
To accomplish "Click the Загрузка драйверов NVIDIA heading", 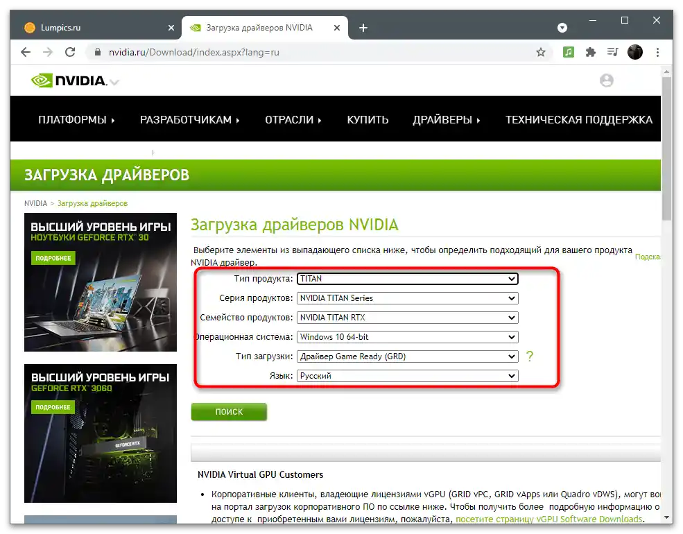I will tap(295, 225).
